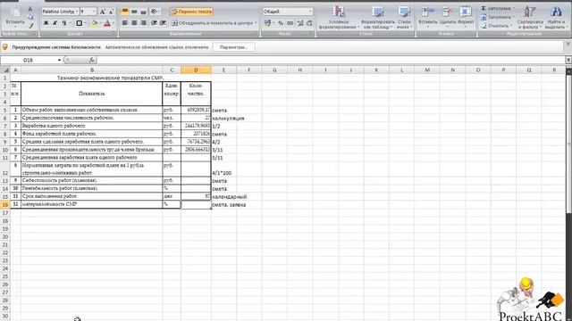Increase the cell indent
The width and height of the screenshot is (572, 321).
(x=163, y=23)
